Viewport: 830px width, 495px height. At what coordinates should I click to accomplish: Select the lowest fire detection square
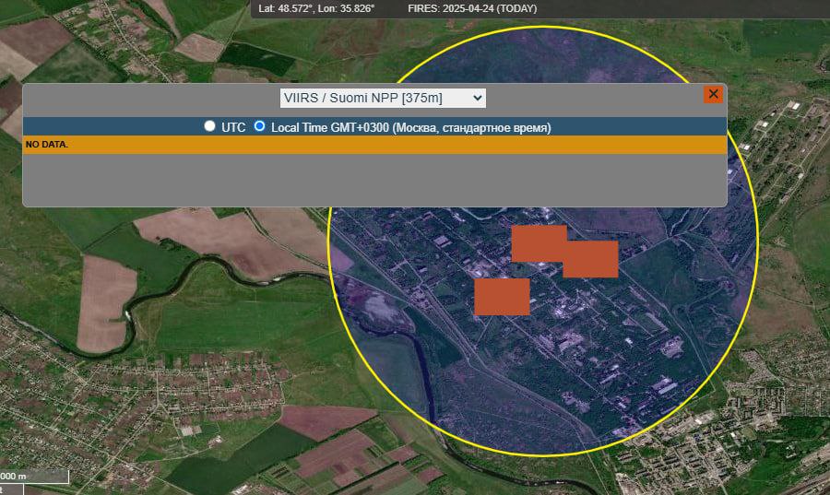502,297
